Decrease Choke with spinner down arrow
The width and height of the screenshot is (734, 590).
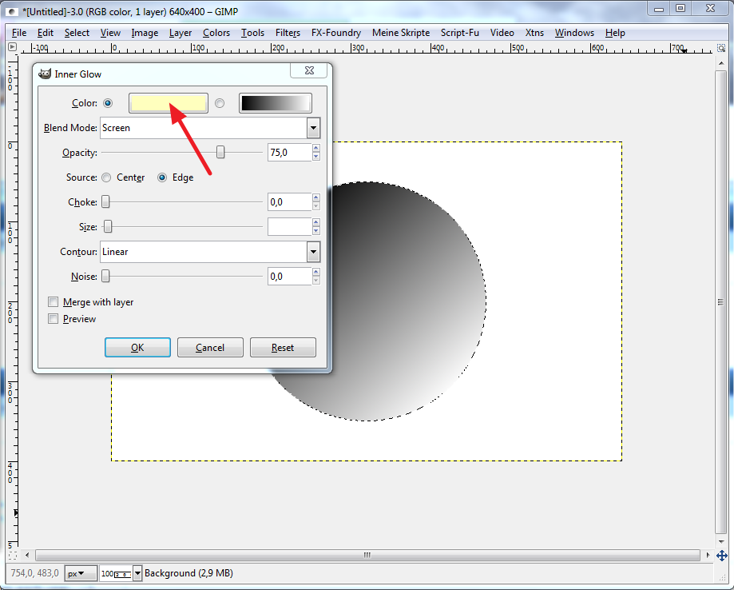[316, 206]
